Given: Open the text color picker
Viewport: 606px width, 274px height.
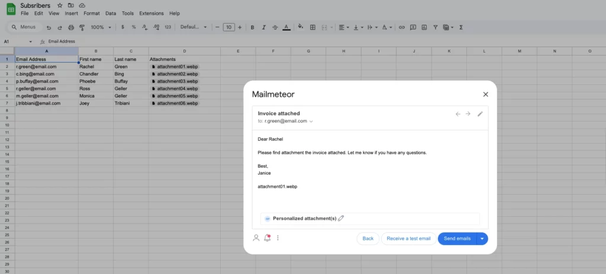Looking at the screenshot, I should click(286, 27).
